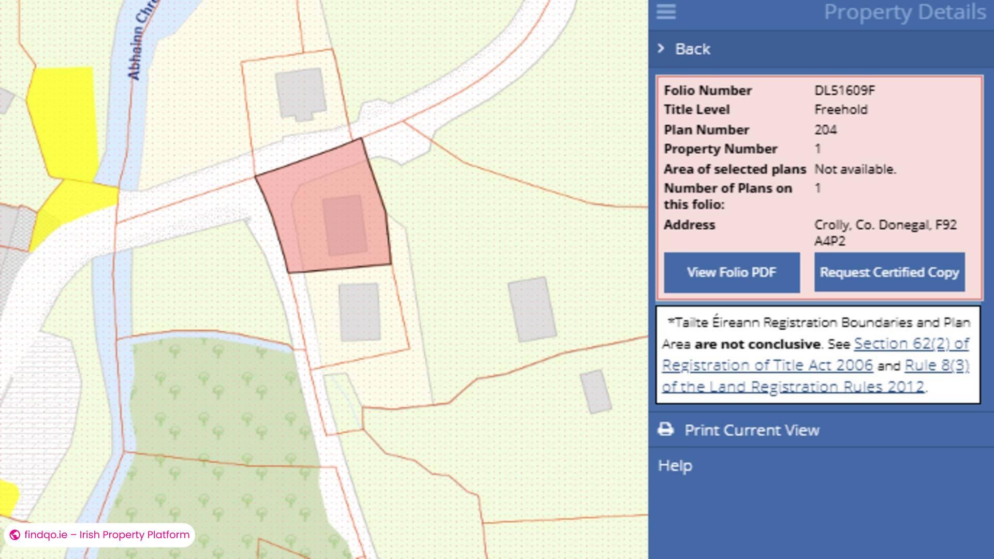Screen dimensions: 994x559
Task: Open the Help menu item
Action: (675, 465)
